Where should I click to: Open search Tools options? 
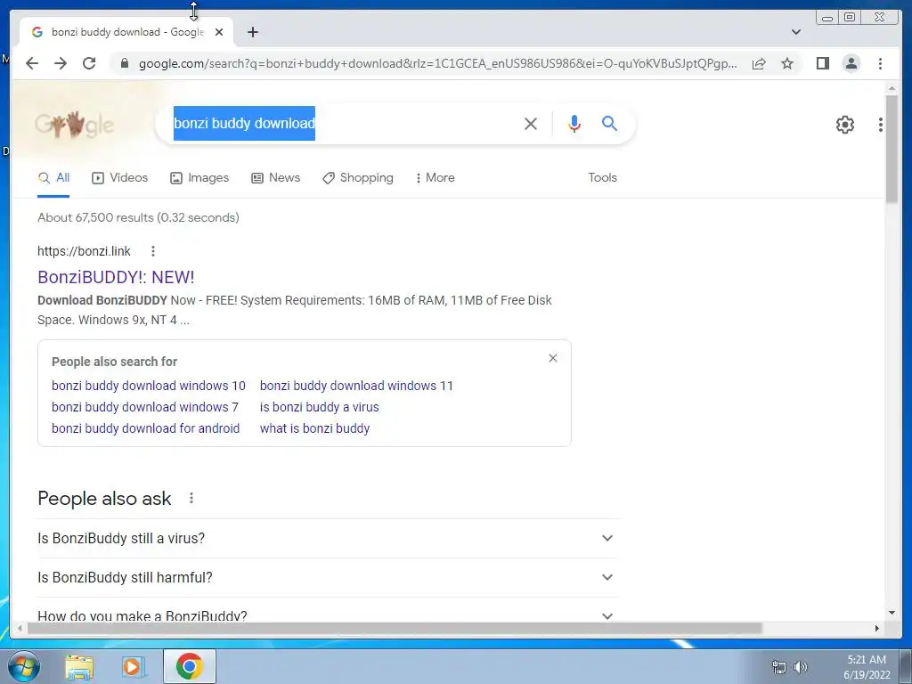[602, 178]
